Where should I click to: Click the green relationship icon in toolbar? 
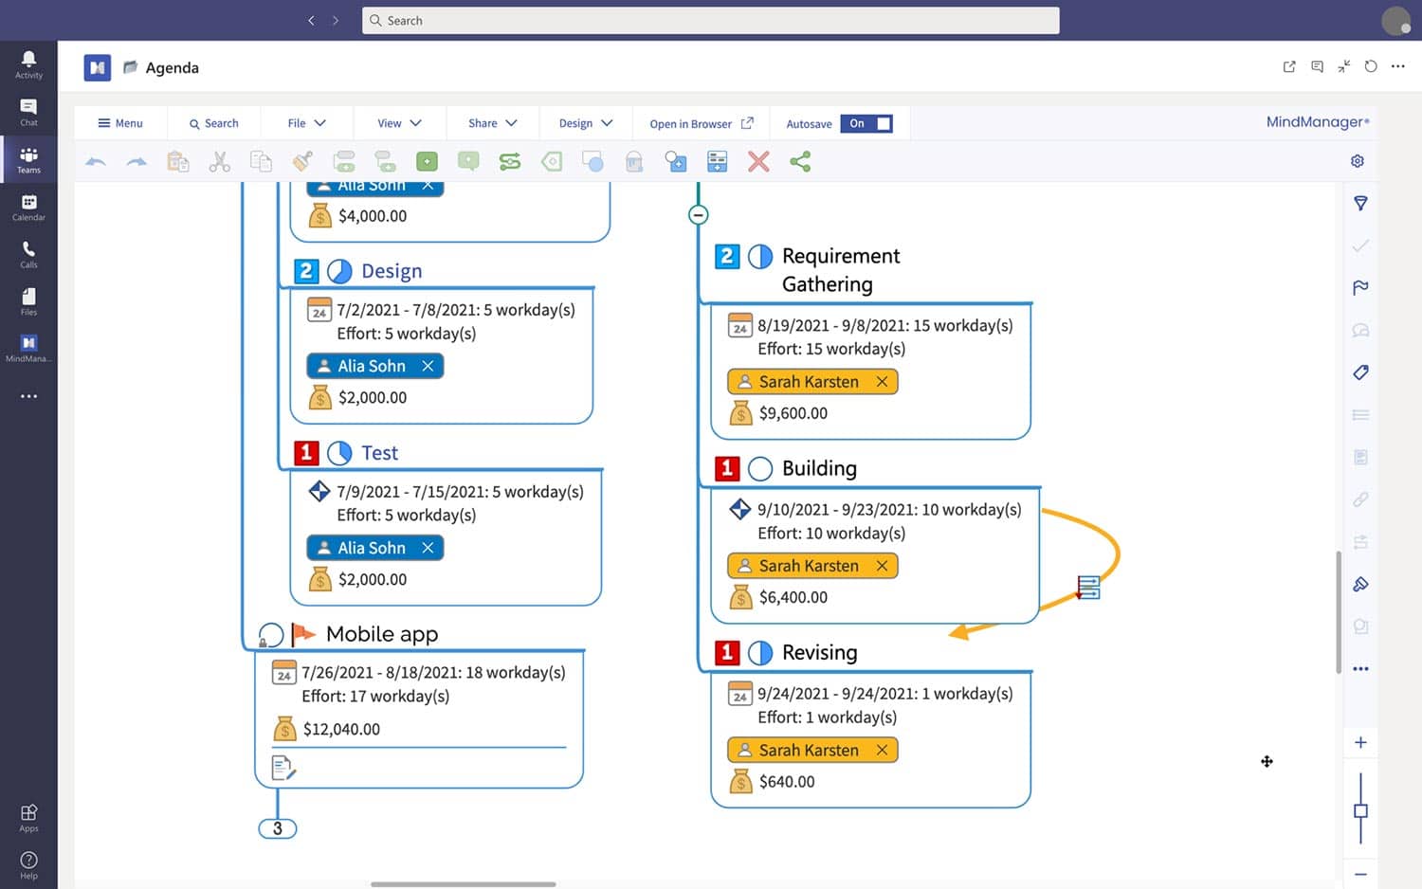pos(510,162)
